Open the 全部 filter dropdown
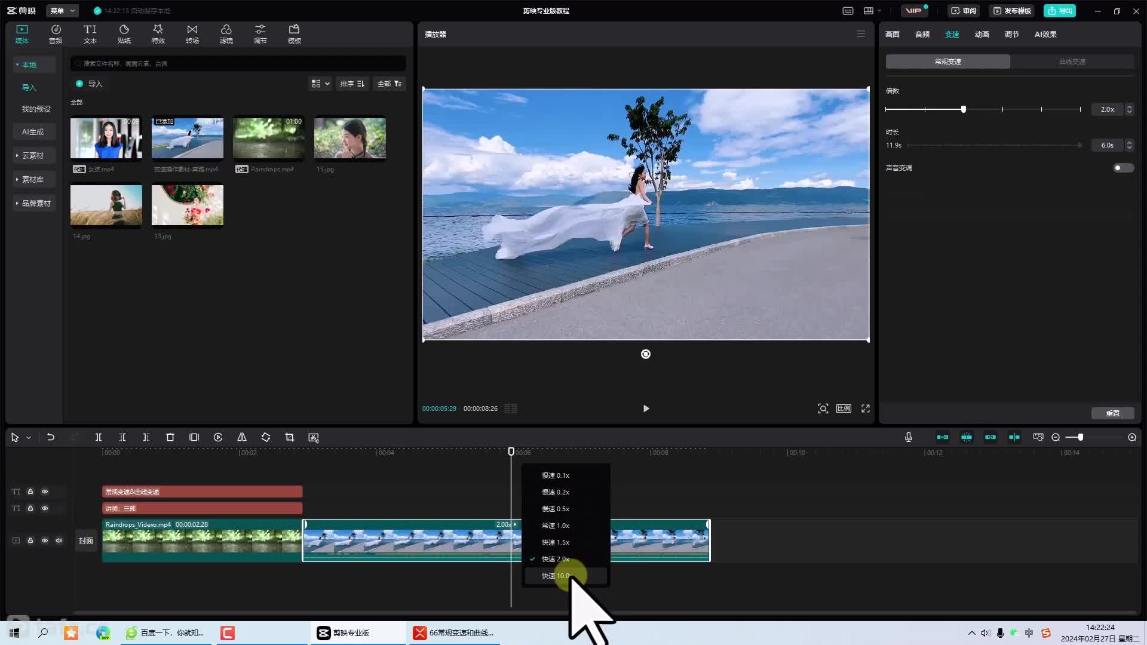 pyautogui.click(x=390, y=84)
